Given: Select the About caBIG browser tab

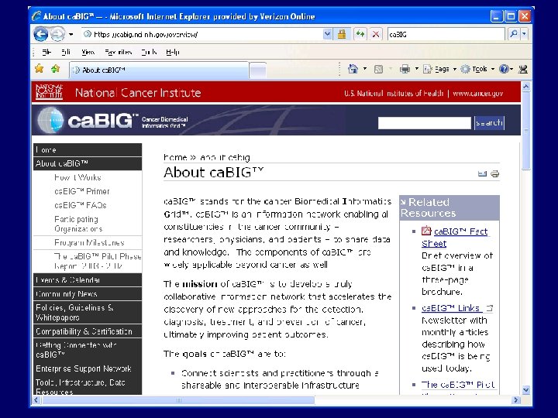Looking at the screenshot, I should [159, 70].
